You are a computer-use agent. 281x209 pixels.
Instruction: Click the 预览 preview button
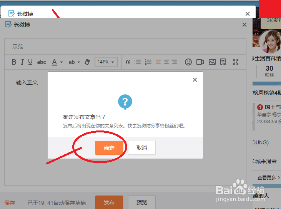(141, 202)
